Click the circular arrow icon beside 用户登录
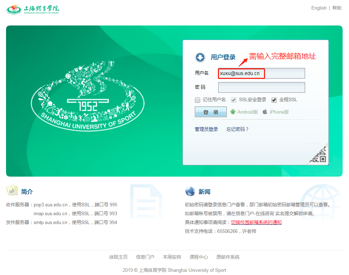 200,57
